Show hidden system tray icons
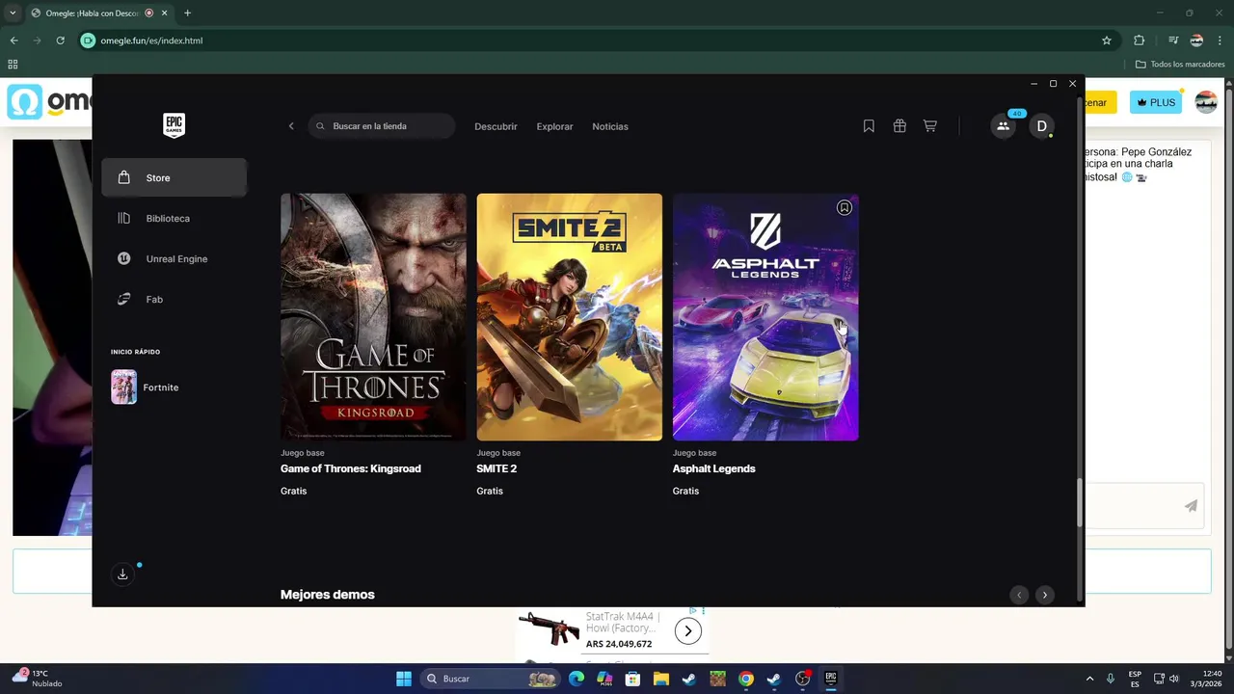The image size is (1234, 694). click(x=1090, y=679)
